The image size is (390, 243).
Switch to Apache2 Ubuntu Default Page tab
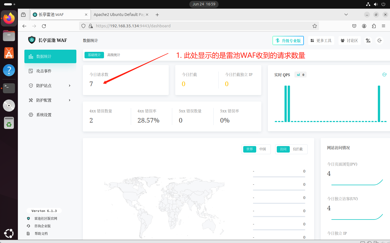pos(119,15)
